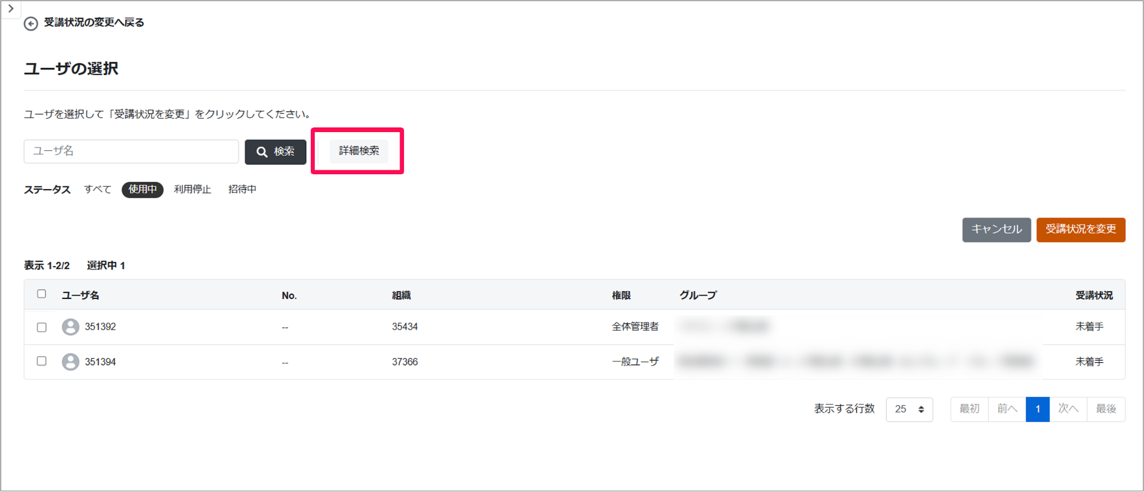Screen dimensions: 1144x492
Task: Click the ユーザ名 column header
Action: [81, 295]
